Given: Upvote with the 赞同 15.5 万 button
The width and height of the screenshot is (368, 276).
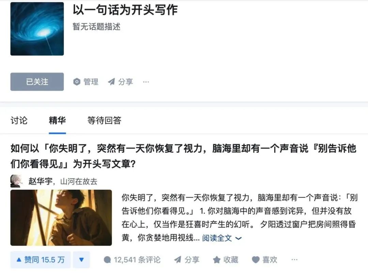Looking at the screenshot, I should 40,260.
